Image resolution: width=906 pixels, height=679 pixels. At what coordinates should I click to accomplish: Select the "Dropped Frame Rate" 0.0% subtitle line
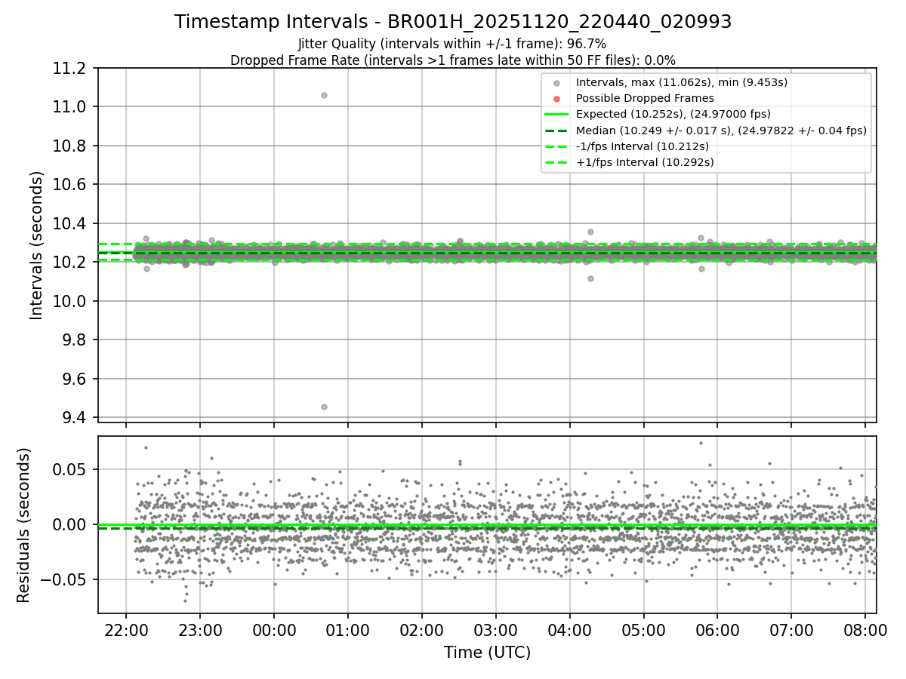[x=453, y=60]
